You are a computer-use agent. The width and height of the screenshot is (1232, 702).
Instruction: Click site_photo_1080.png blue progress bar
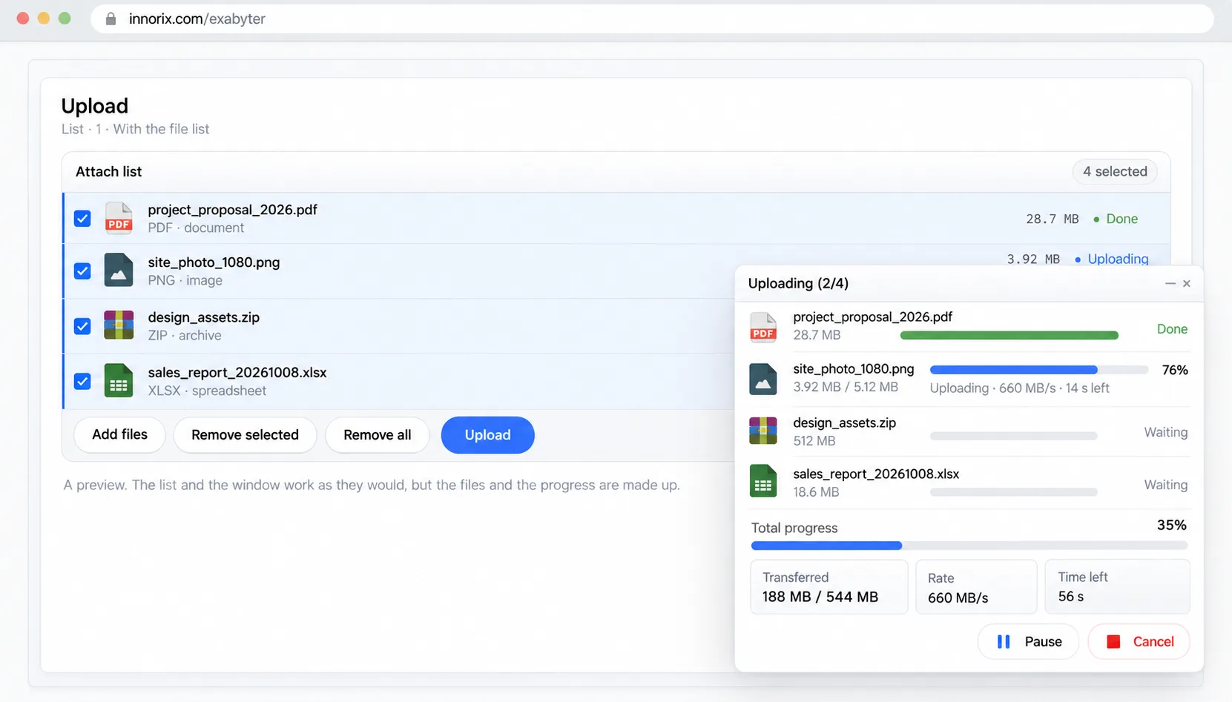pyautogui.click(x=1013, y=370)
